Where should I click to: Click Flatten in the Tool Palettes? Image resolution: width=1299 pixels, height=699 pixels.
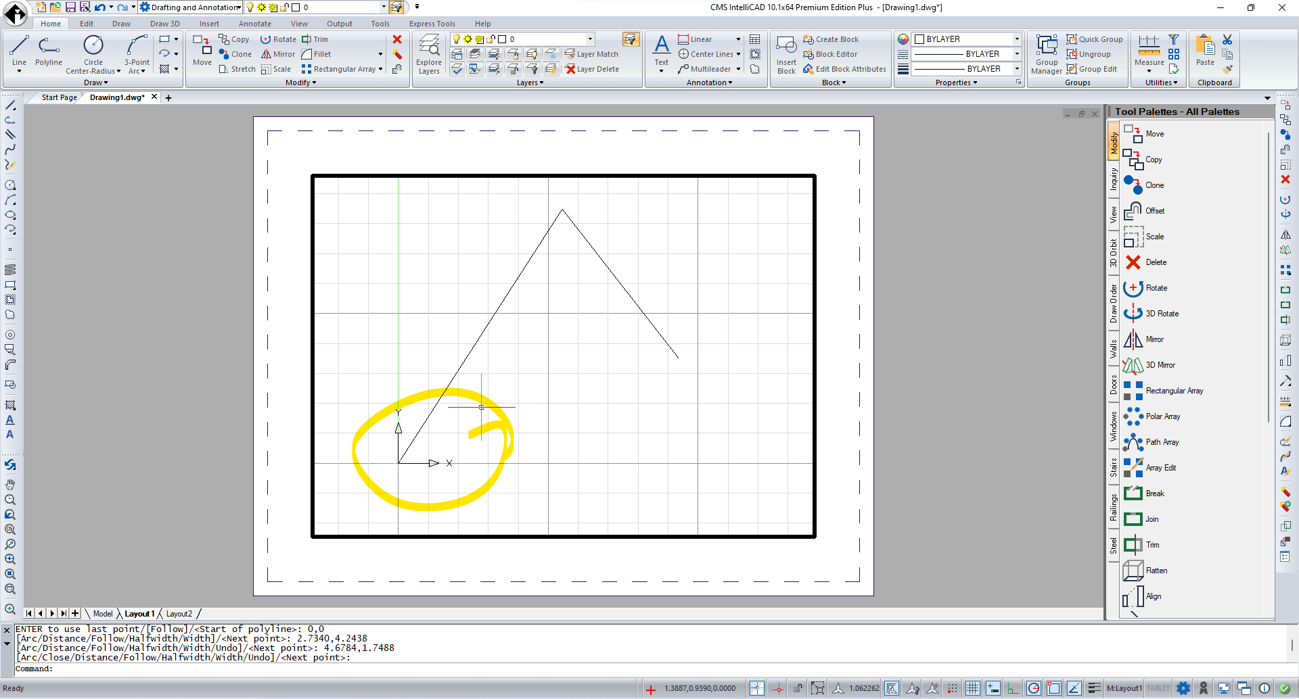tap(1145, 571)
